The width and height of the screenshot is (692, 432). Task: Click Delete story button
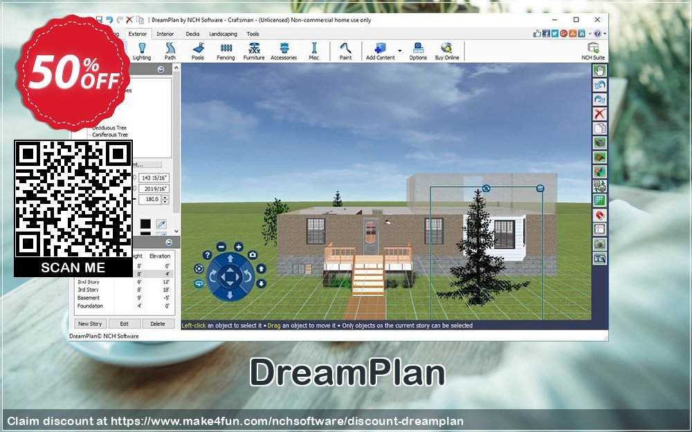[158, 323]
